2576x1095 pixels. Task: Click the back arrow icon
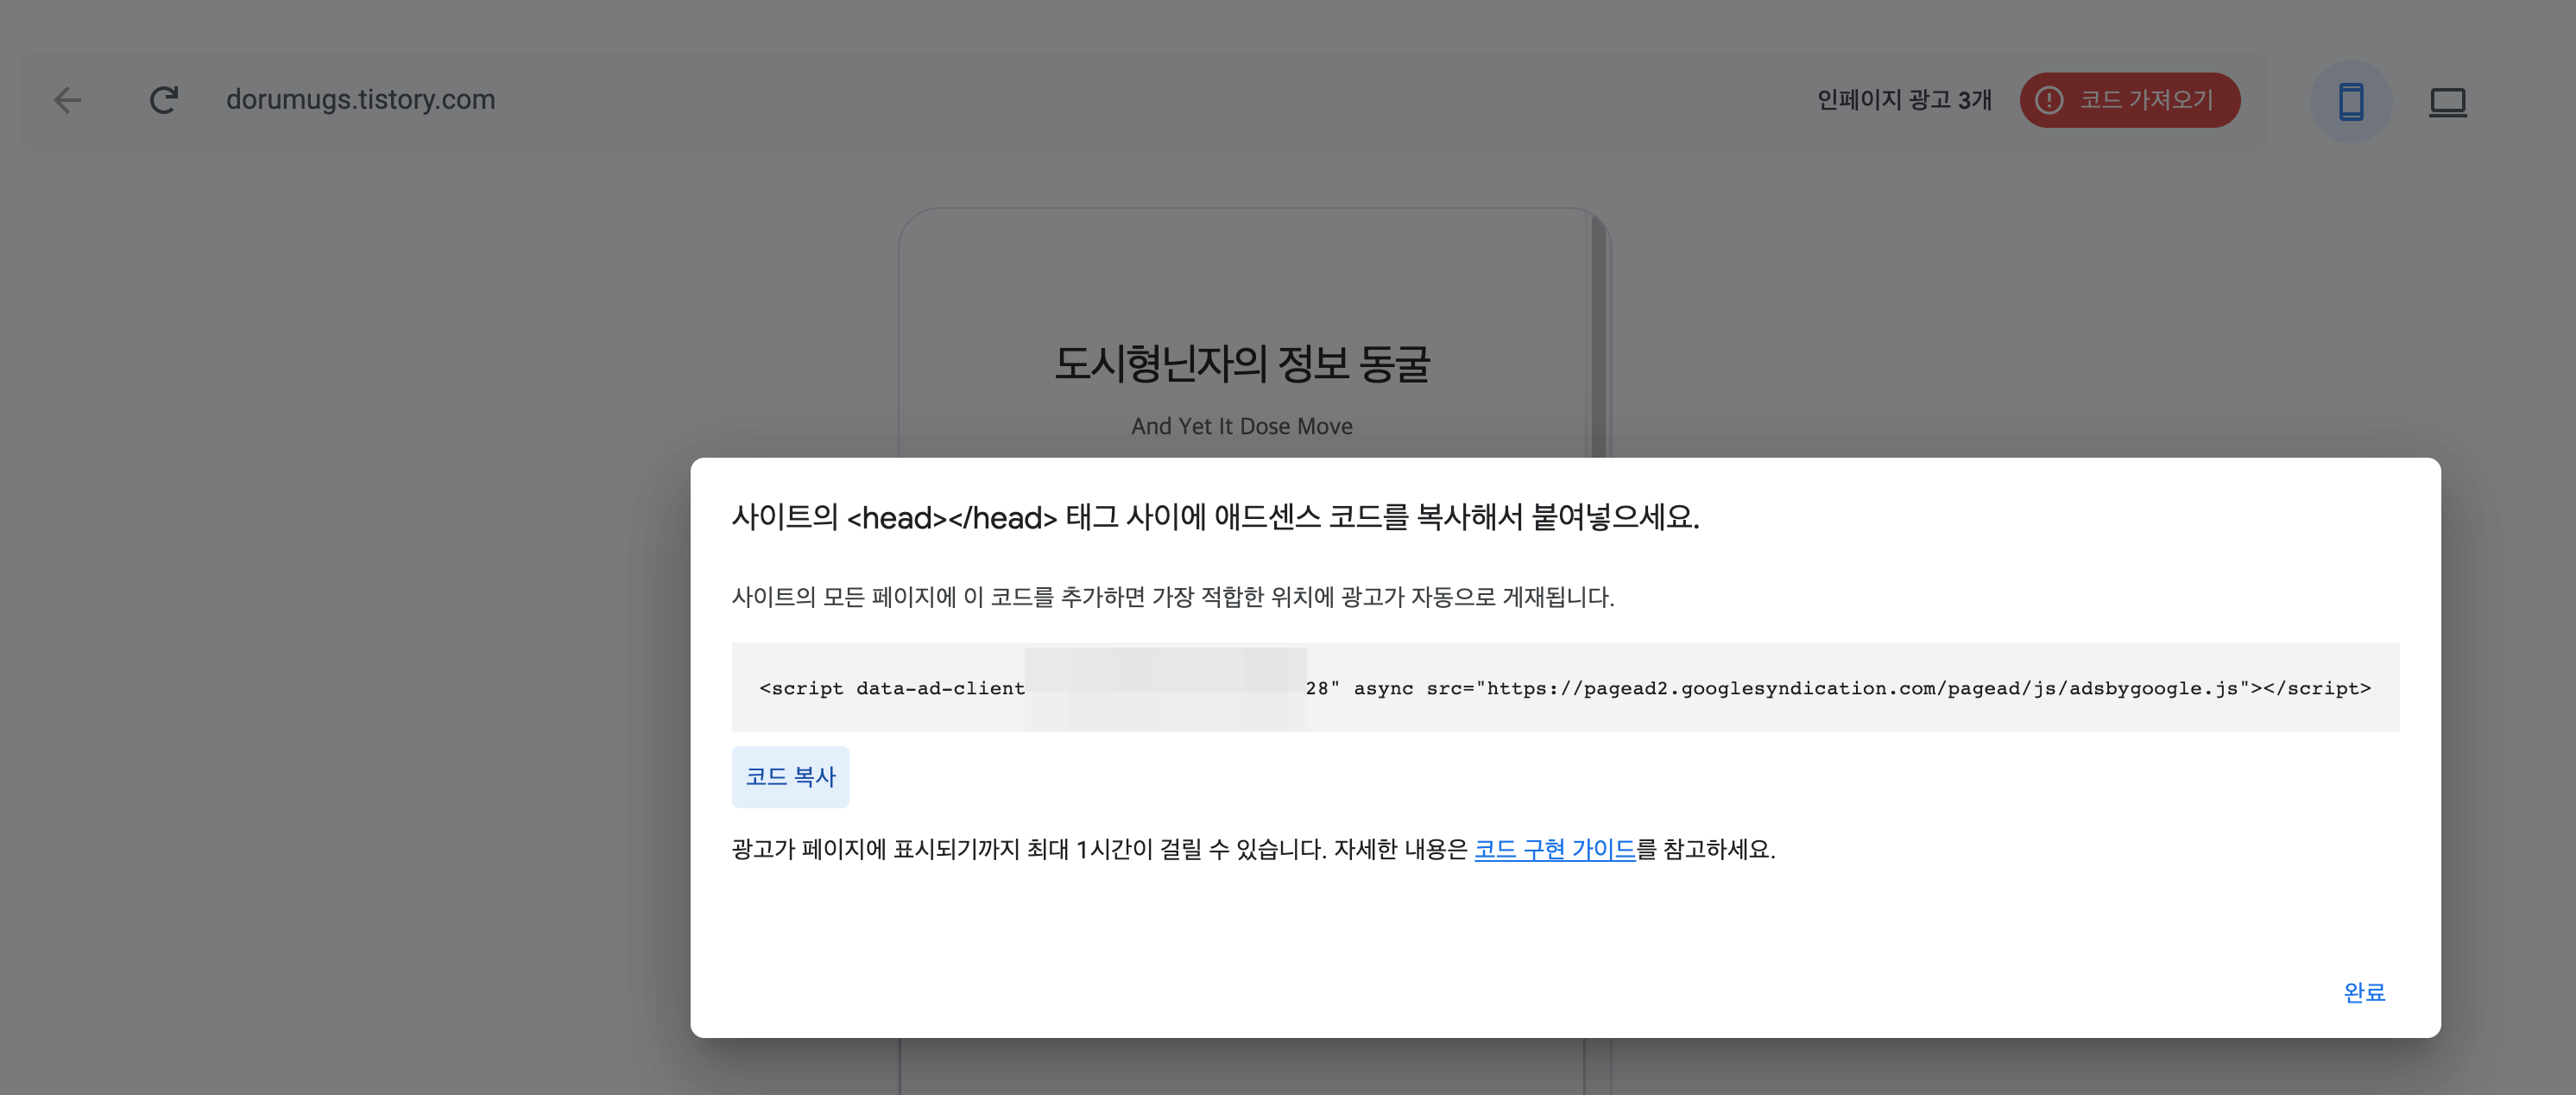tap(67, 100)
